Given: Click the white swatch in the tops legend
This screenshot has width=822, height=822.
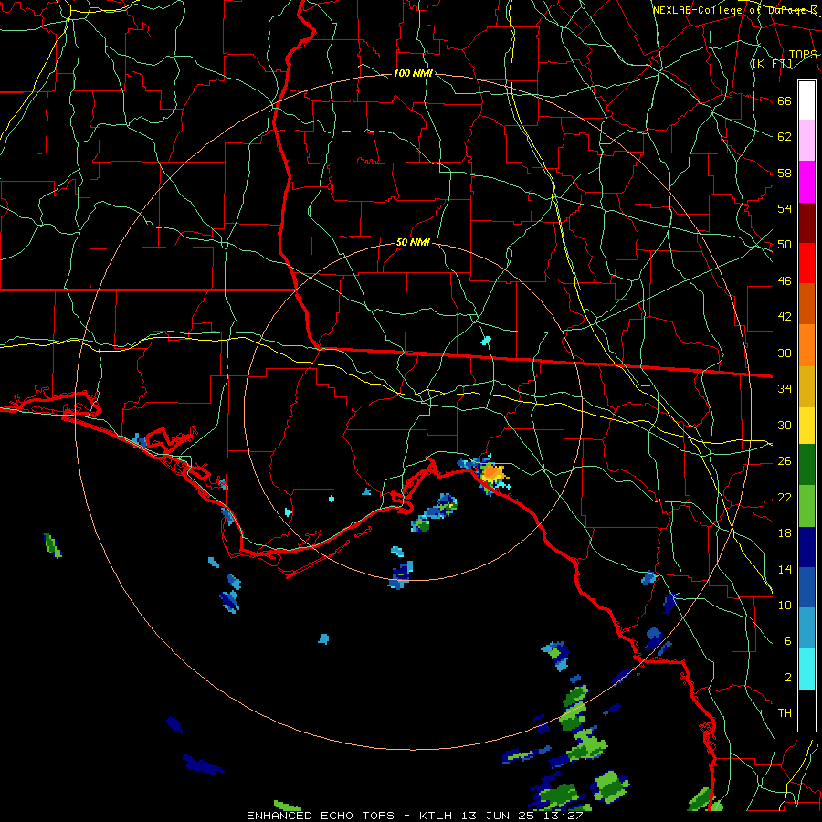Looking at the screenshot, I should tap(806, 100).
